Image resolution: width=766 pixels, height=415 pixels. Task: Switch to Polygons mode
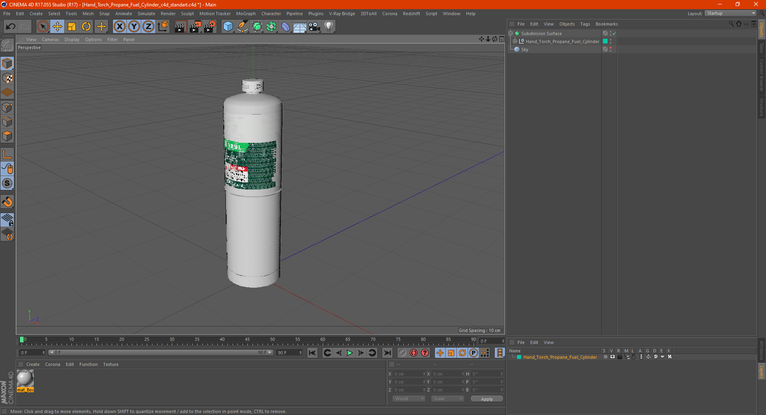(x=7, y=136)
